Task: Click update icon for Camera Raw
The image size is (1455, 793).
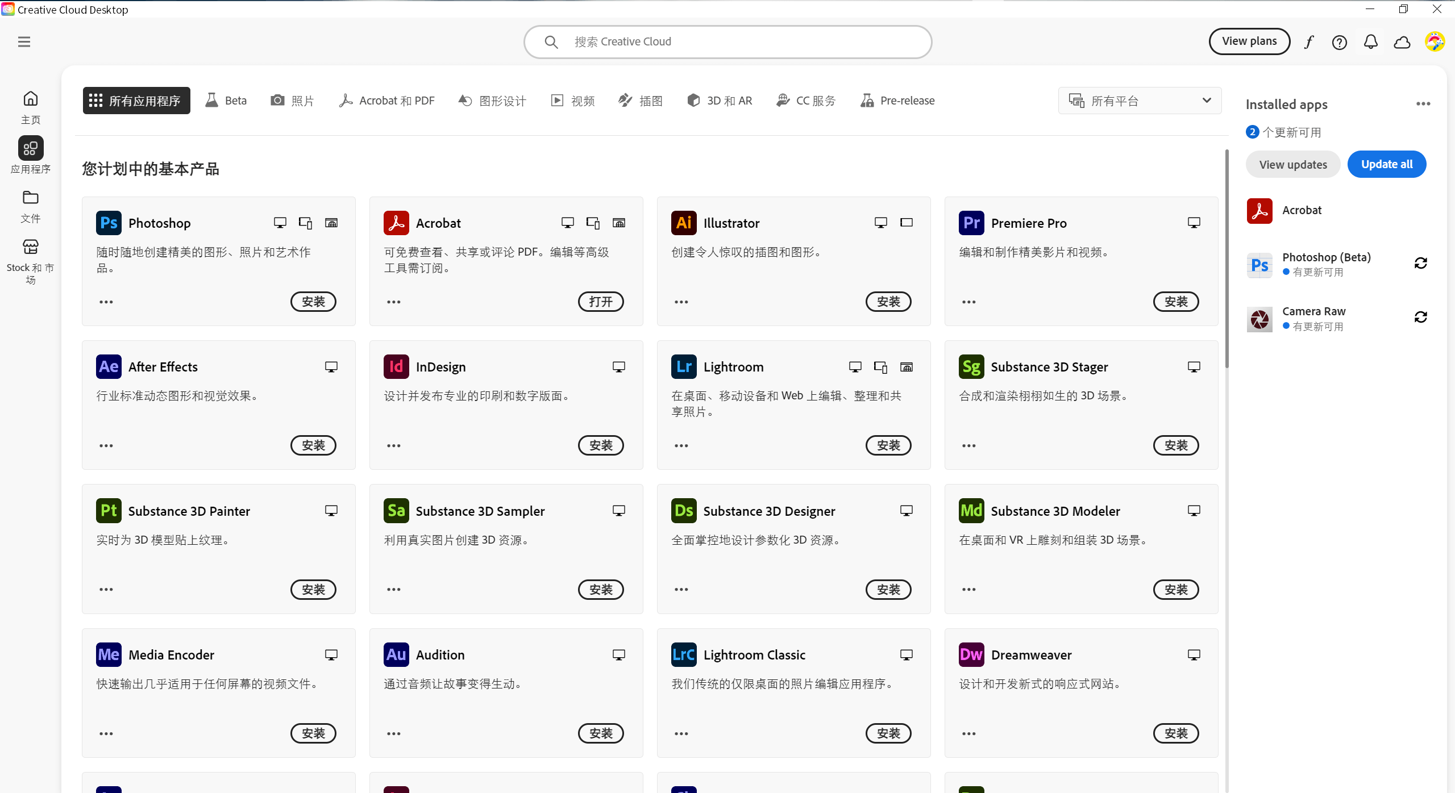Action: click(1420, 317)
